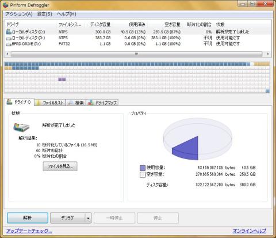276x238 pixels.
Task: Click the 検索 tab magnifier icon
Action: (71, 103)
